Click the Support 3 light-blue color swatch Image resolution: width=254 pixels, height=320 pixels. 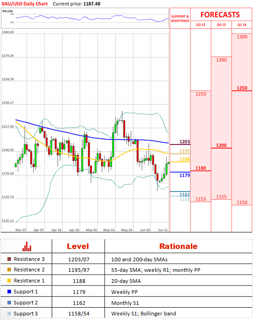point(9,314)
